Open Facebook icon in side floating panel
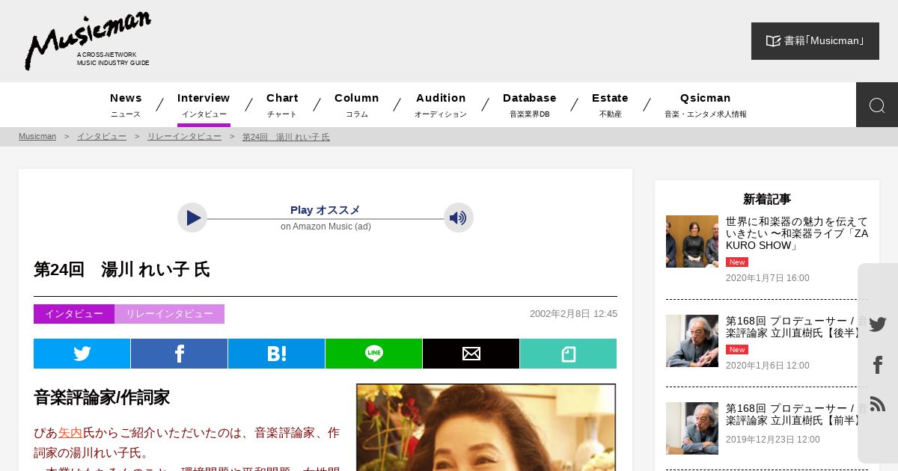 coord(878,365)
